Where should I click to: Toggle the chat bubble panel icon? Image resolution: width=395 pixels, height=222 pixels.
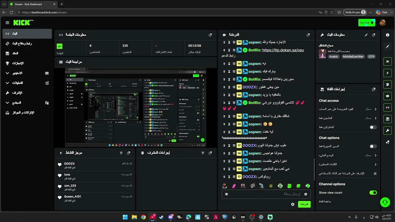388,96
